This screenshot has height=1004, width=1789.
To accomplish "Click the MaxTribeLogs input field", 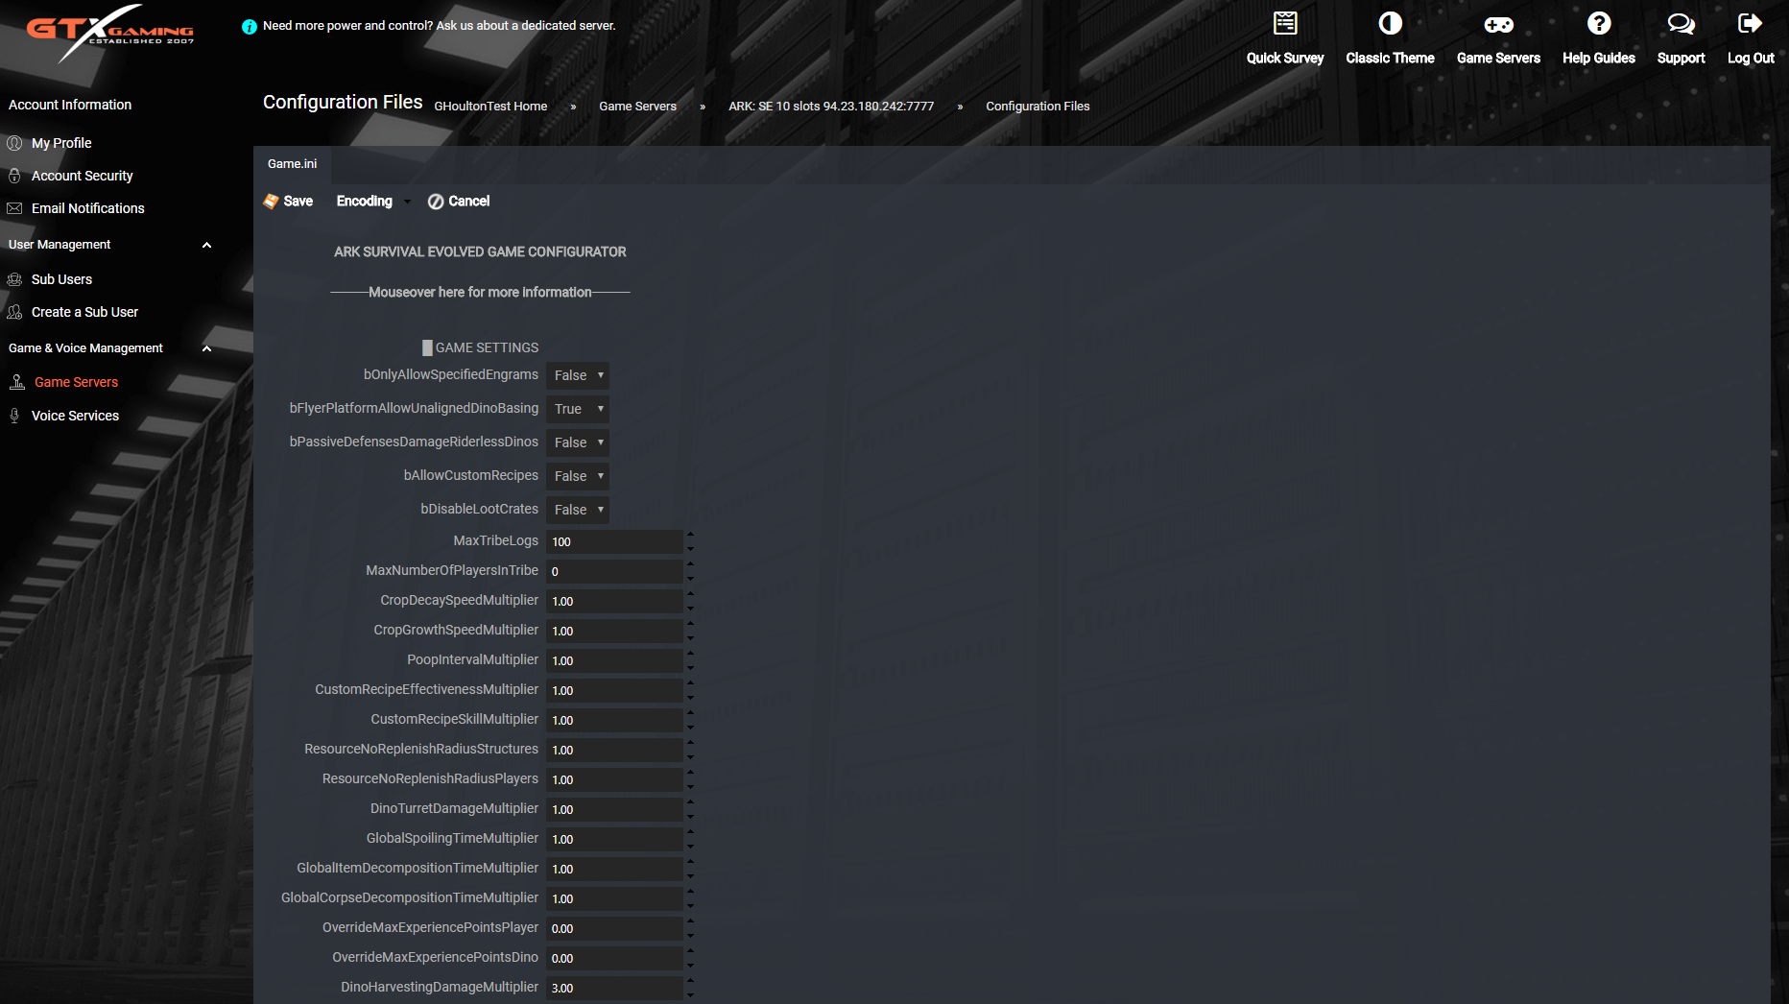I will click(x=614, y=542).
